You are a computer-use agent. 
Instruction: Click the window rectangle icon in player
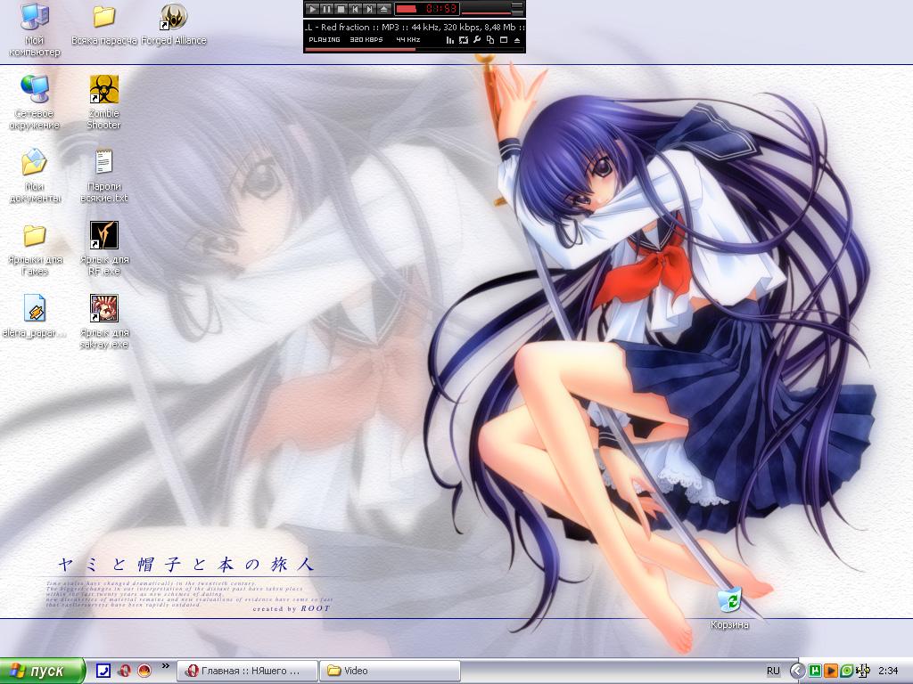point(504,40)
